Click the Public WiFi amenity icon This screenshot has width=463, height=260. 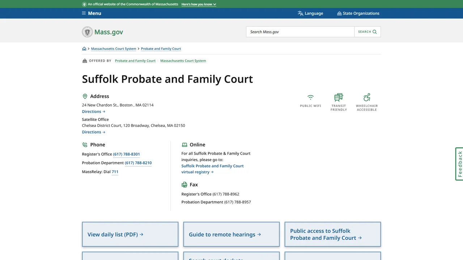point(310,97)
